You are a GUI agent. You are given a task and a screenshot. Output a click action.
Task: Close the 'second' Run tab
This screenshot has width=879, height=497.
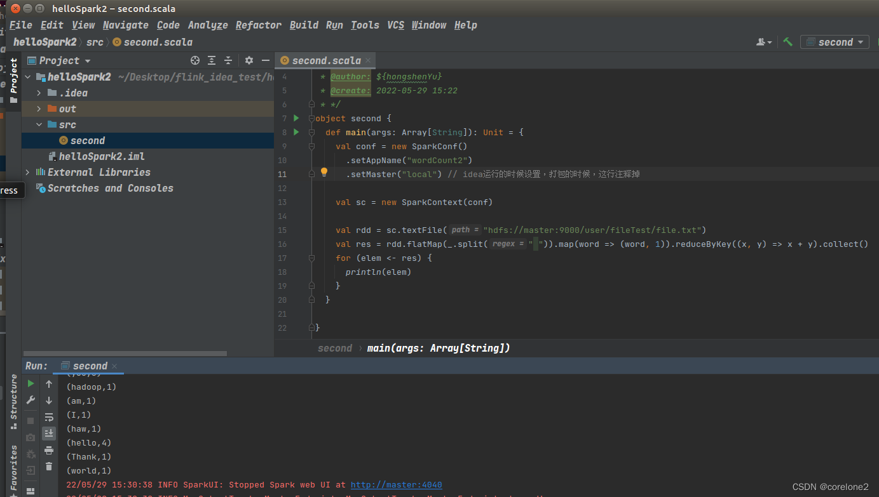pos(114,366)
